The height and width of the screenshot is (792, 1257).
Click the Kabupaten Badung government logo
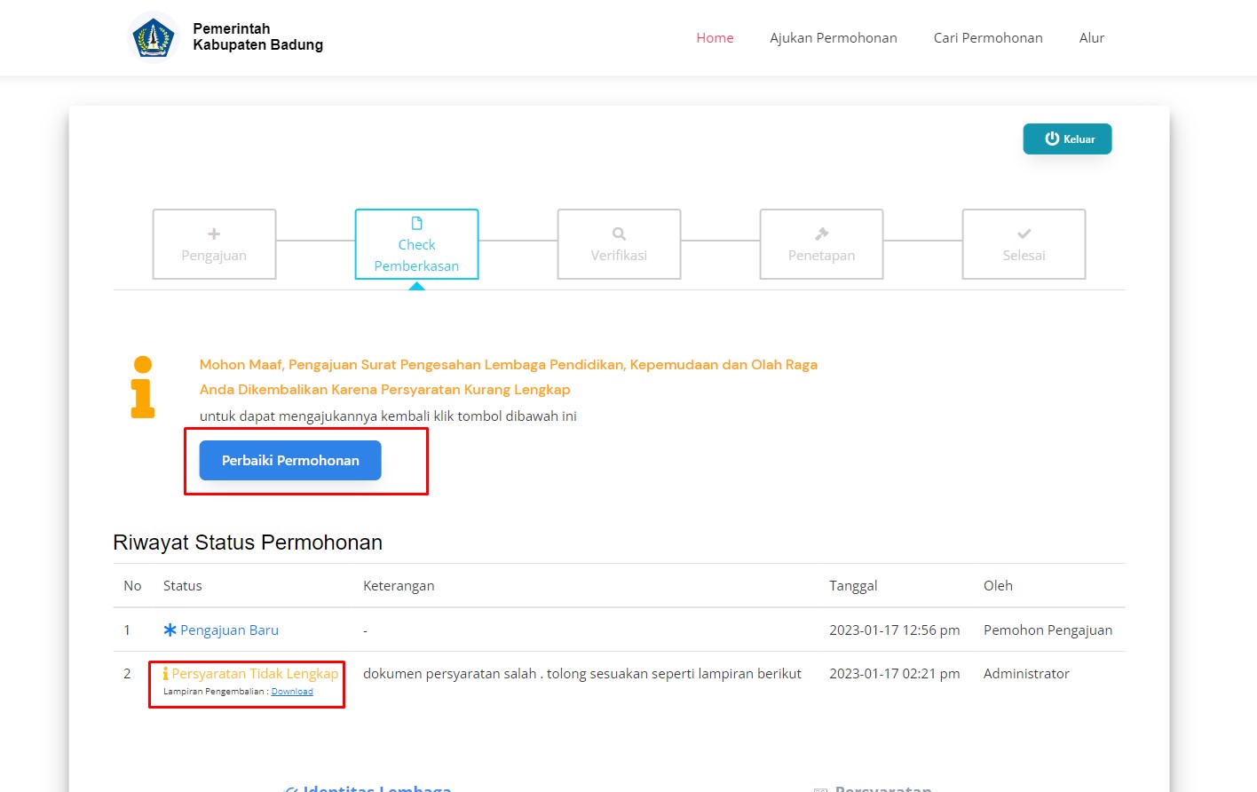click(x=154, y=38)
